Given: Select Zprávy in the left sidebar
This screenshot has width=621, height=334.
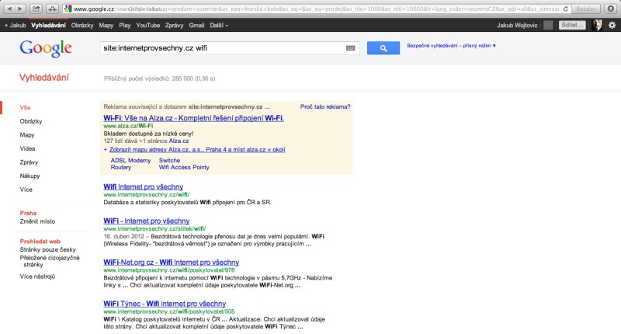Looking at the screenshot, I should [x=29, y=162].
